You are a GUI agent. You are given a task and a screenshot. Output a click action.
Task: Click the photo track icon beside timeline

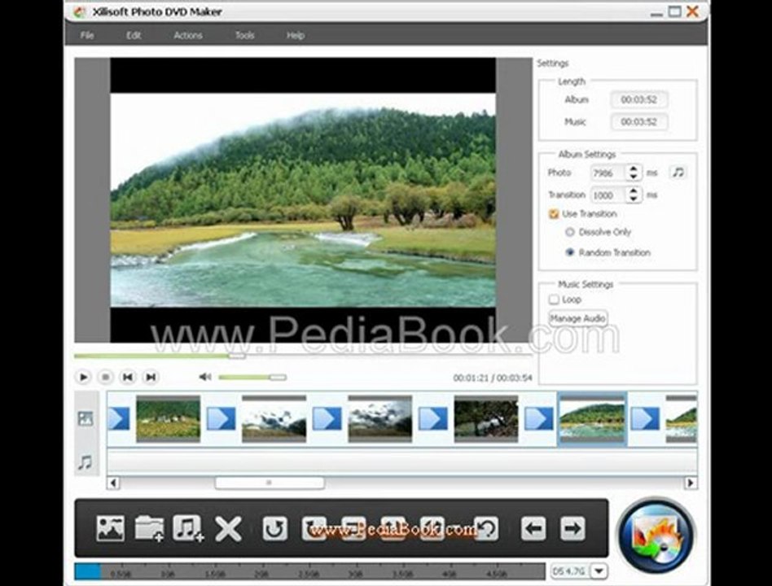86,418
